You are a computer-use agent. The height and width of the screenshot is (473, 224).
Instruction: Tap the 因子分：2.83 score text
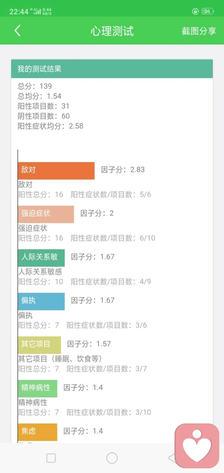coord(123,169)
